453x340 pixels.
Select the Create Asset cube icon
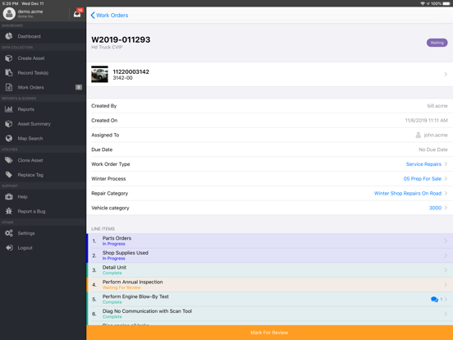9,58
